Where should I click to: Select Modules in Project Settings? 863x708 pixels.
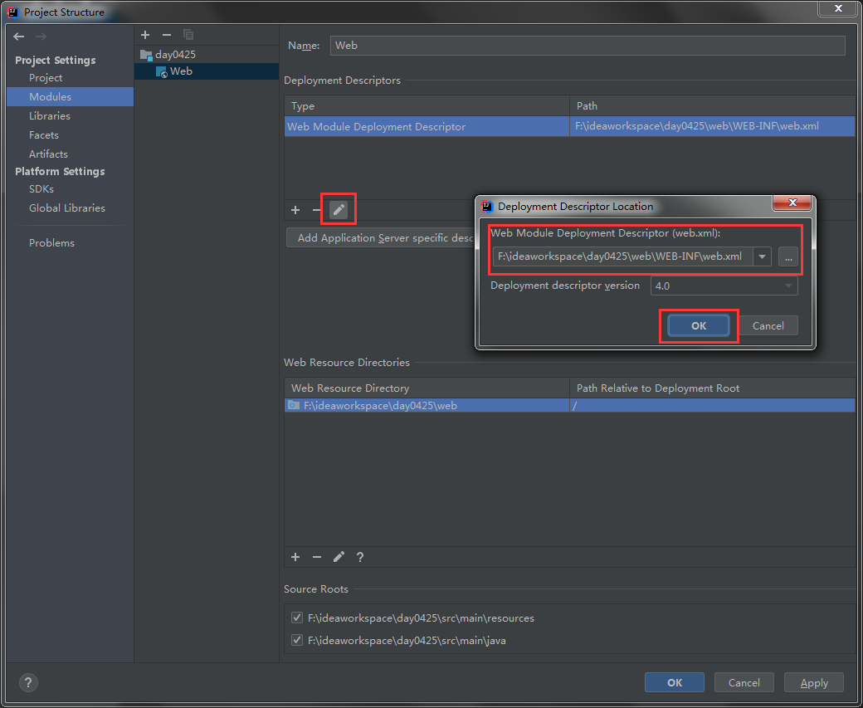click(70, 96)
